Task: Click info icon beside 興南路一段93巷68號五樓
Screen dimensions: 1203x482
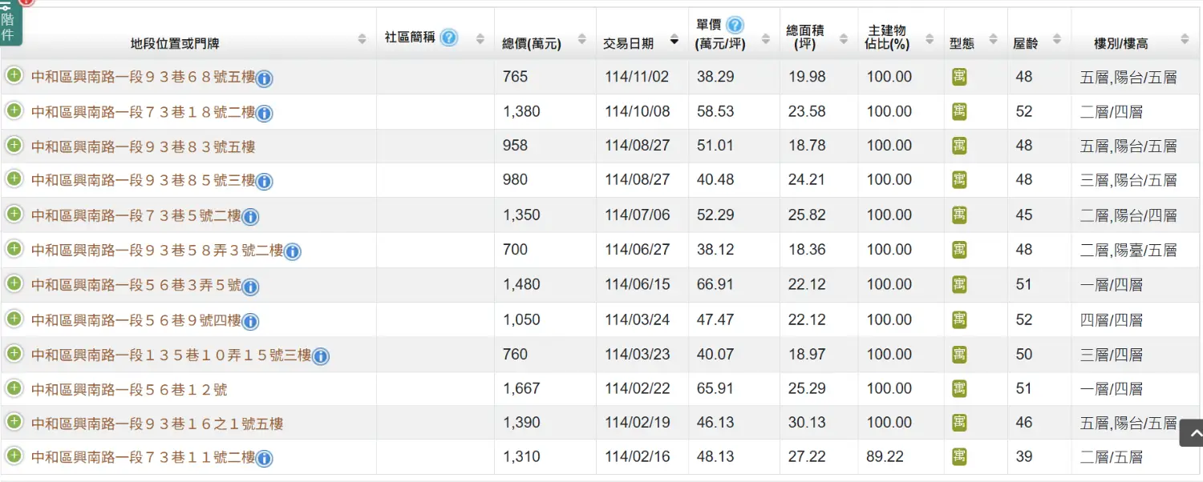Action: pyautogui.click(x=264, y=78)
